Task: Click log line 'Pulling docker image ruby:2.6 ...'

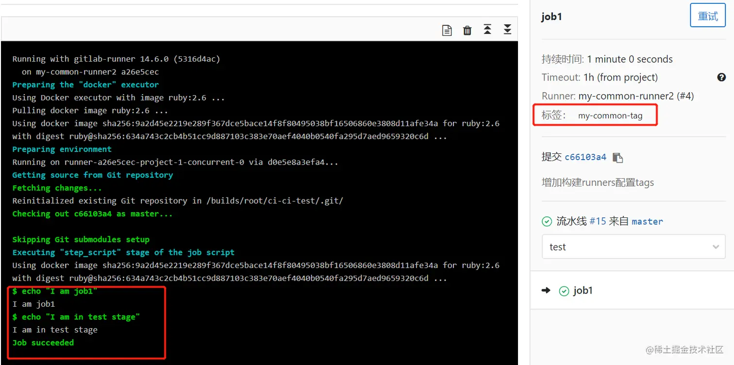Action: [x=90, y=111]
